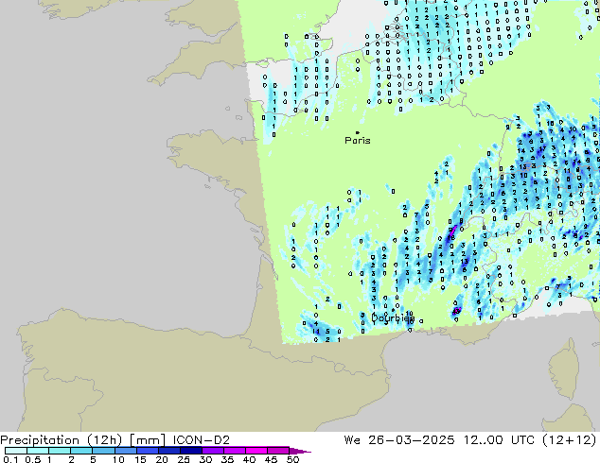Select the 0.1–0.5 mm legend color swatch
This screenshot has width=600, height=463.
[16, 451]
